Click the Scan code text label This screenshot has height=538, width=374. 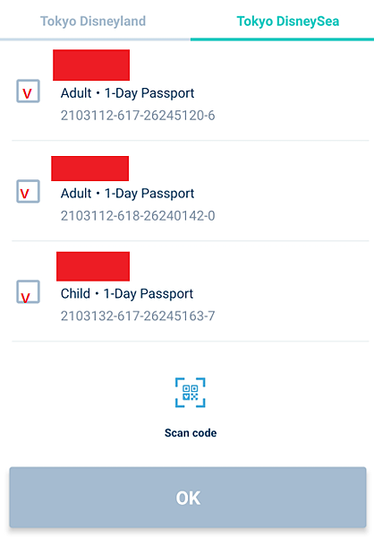point(191,433)
